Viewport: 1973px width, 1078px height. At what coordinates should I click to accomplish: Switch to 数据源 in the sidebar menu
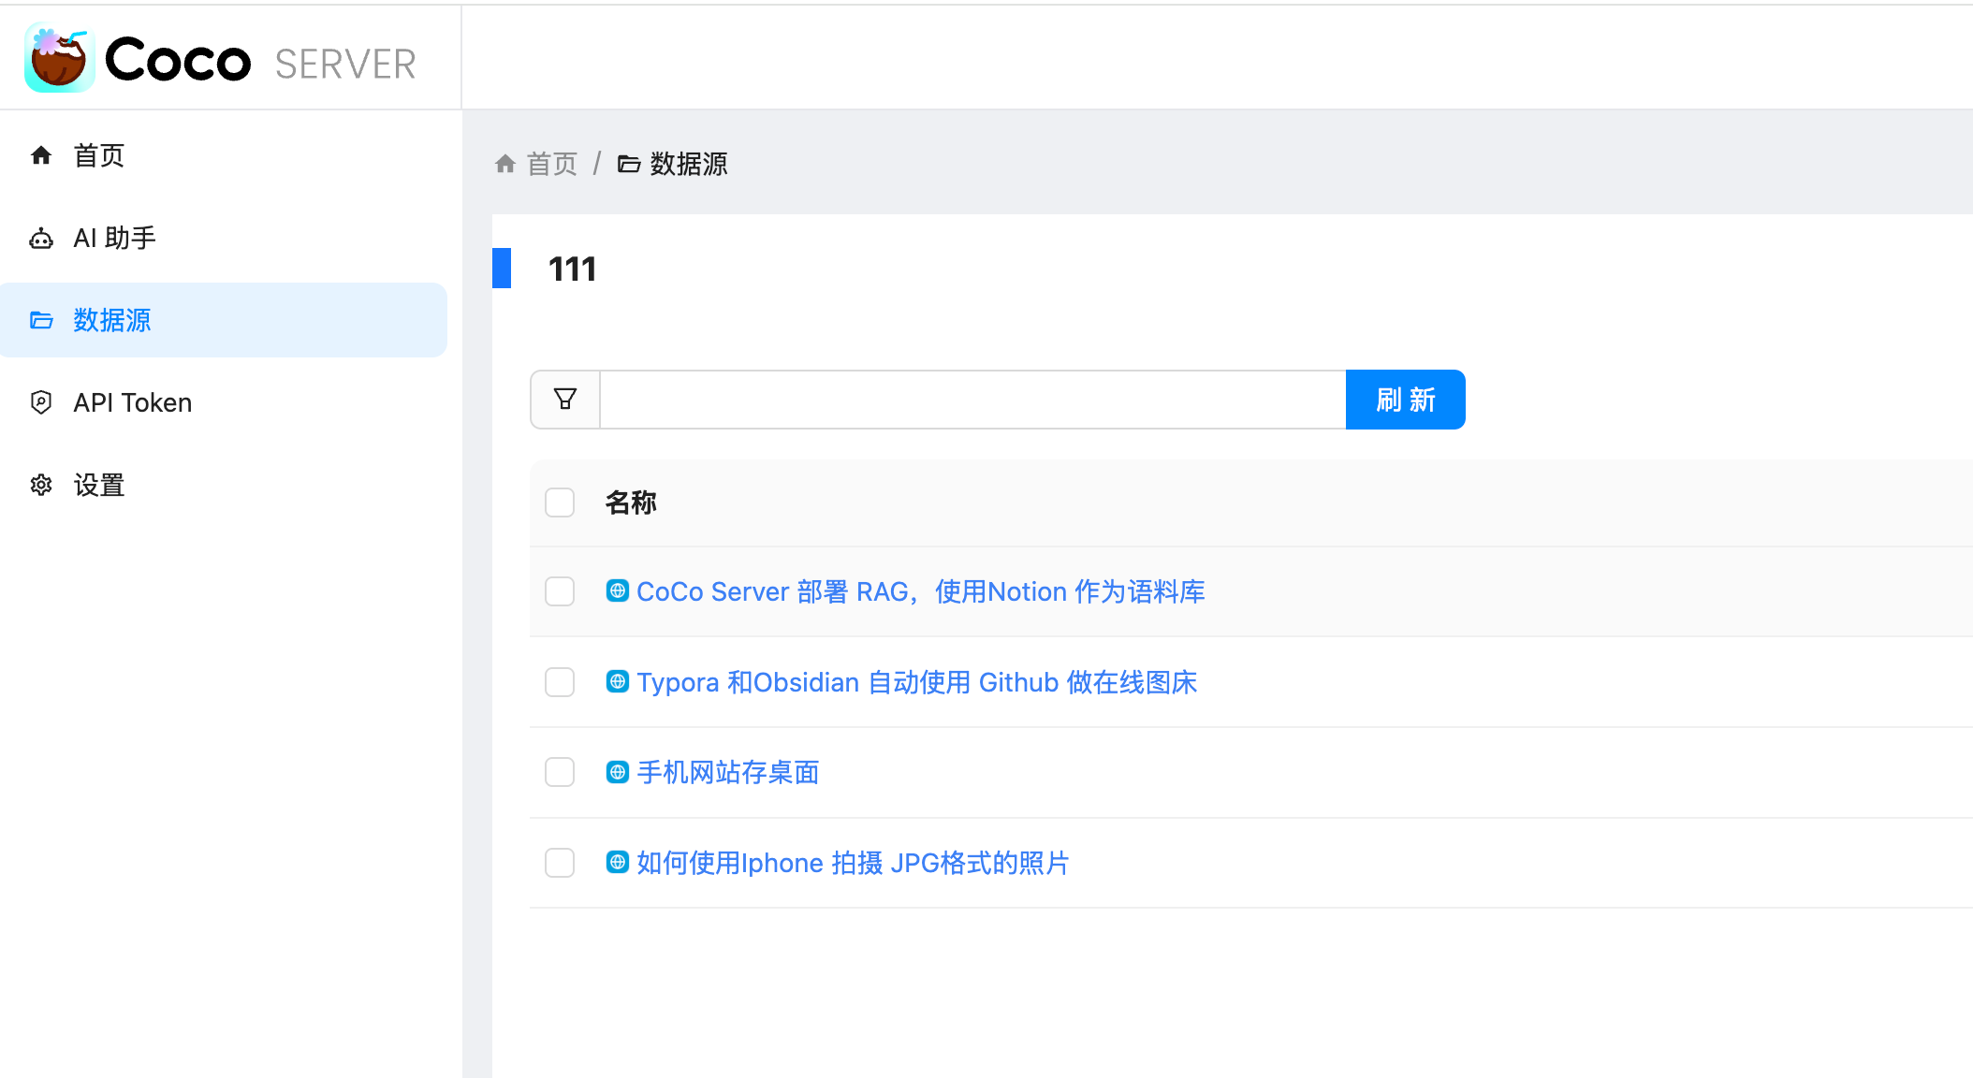113,321
